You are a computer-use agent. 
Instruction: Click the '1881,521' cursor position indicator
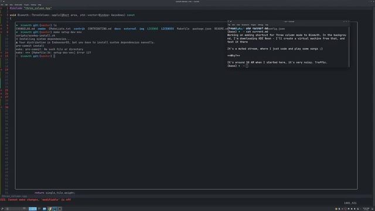point(350,203)
